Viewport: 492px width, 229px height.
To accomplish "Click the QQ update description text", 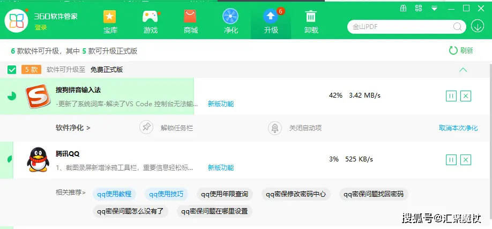I will coord(124,167).
